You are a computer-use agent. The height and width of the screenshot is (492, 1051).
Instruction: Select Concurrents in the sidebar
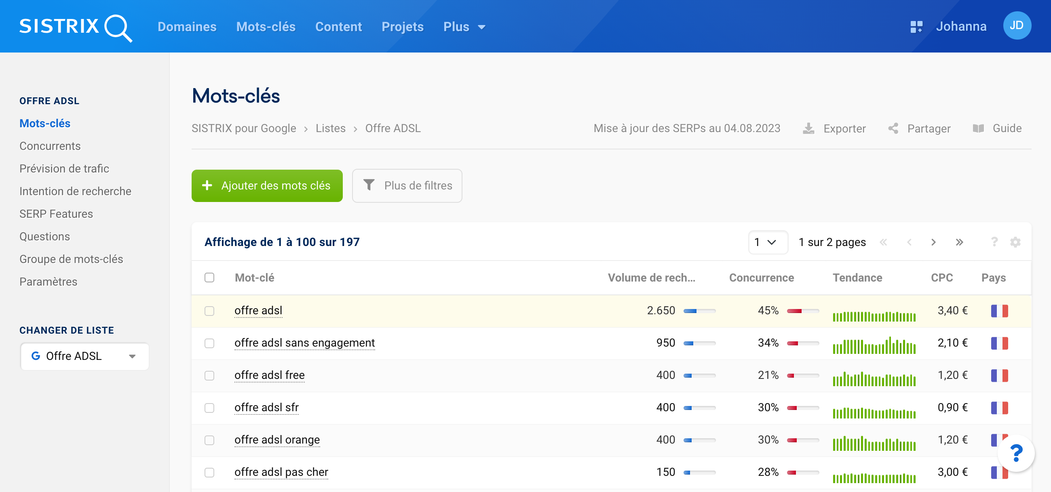[x=50, y=146]
